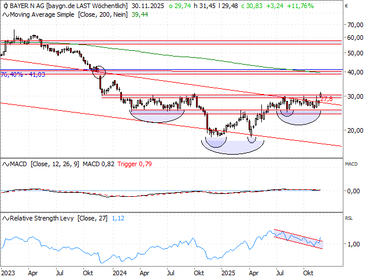This screenshot has width=370, height=277.
Task: Click the 30,00 price axis label
Action: tap(356, 96)
